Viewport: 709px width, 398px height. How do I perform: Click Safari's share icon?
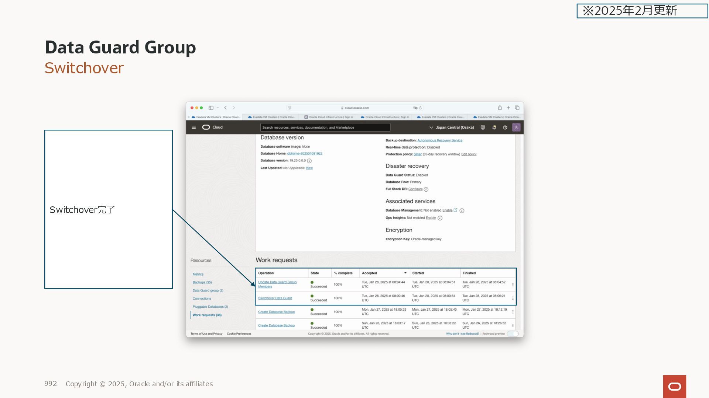coord(500,108)
